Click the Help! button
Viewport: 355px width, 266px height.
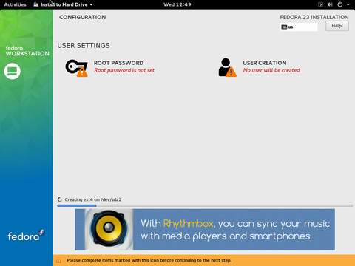pyautogui.click(x=337, y=26)
